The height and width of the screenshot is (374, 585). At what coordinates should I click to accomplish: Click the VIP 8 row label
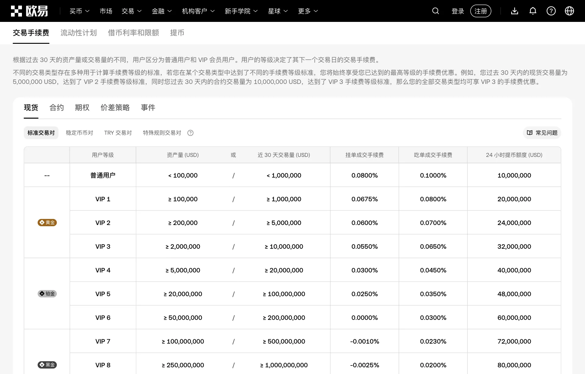click(x=103, y=365)
